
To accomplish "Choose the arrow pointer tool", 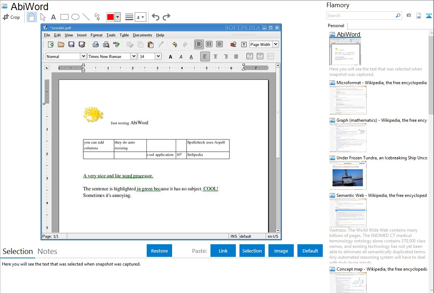I will click(x=43, y=17).
